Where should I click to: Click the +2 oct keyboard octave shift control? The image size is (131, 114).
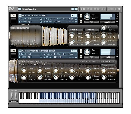click(x=14, y=101)
